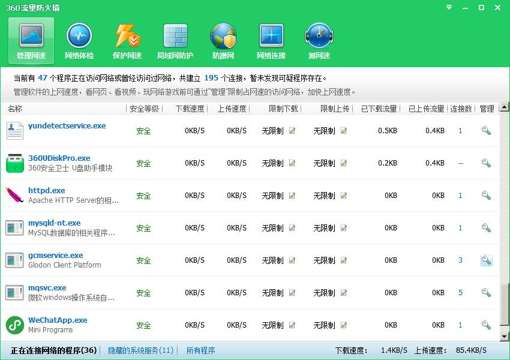This screenshot has height=360, width=510.
Task: Switch to 所有程序 tab
Action: 200,350
